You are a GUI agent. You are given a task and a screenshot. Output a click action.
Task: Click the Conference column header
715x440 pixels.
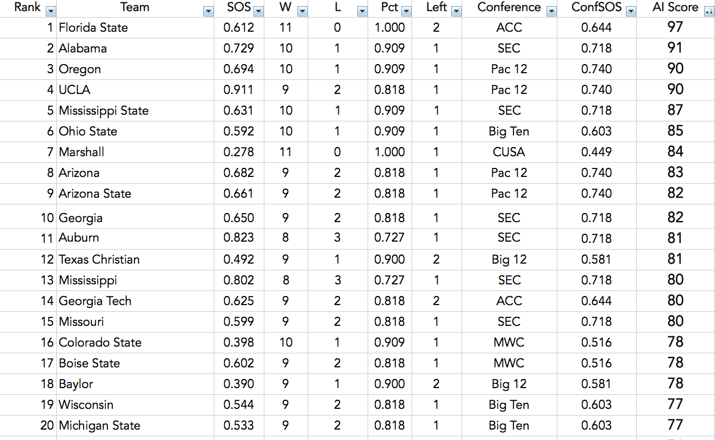pos(509,7)
